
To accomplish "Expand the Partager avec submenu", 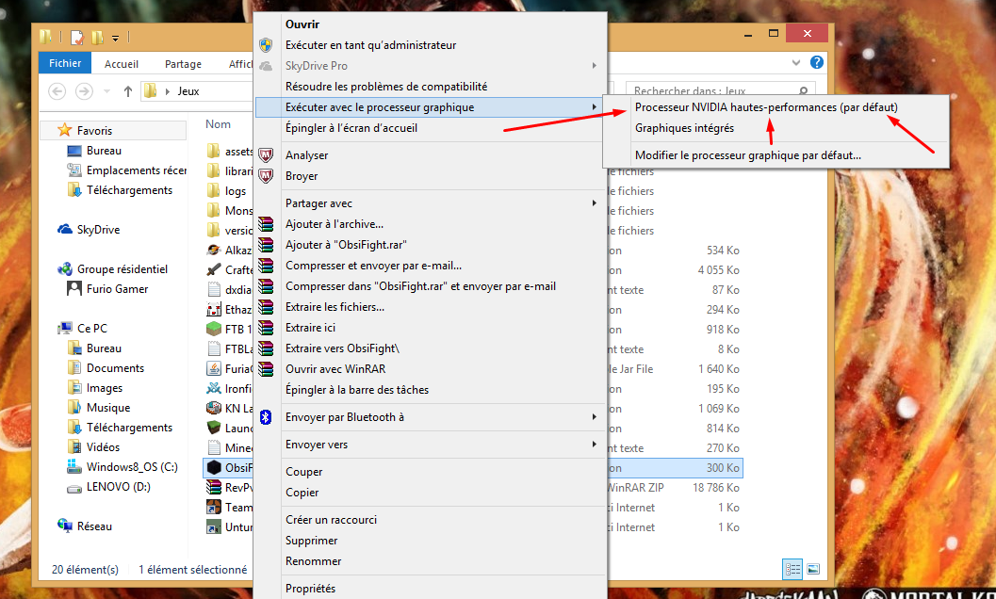I will (595, 203).
